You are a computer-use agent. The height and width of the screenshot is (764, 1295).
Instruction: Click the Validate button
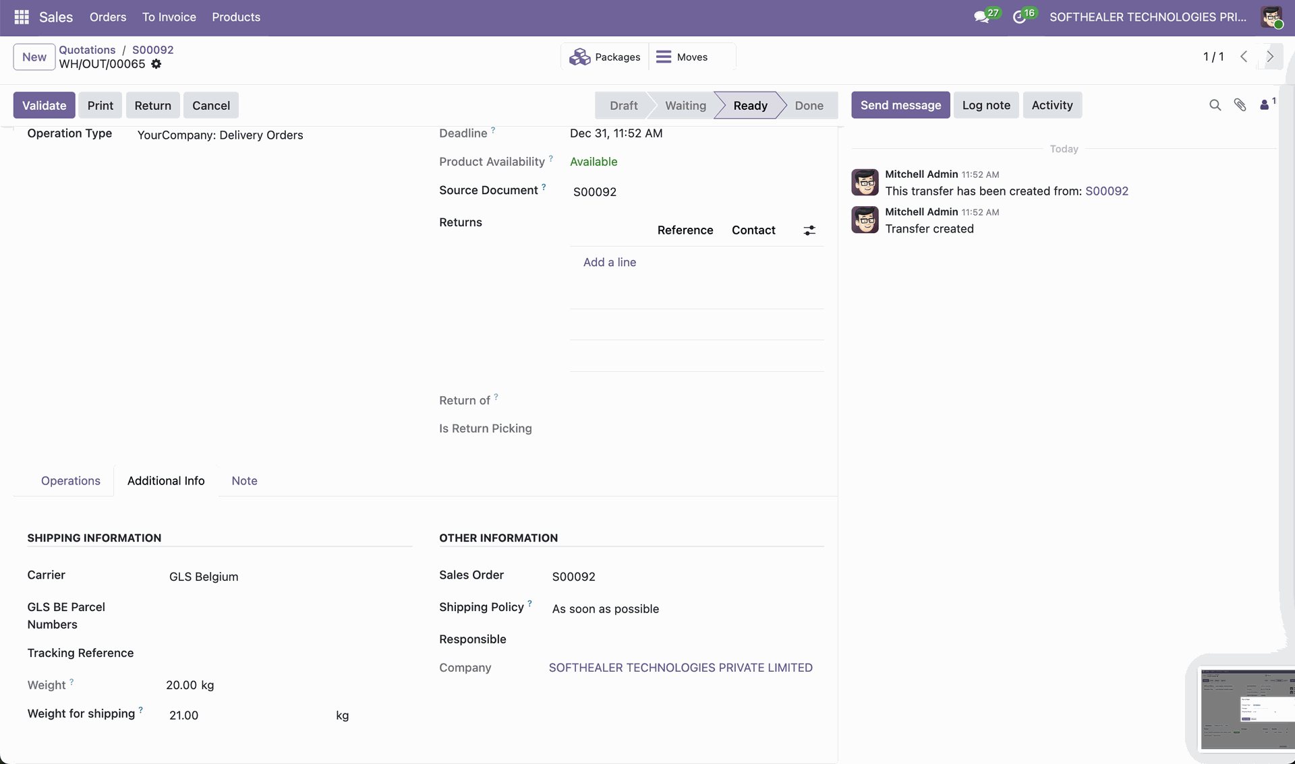point(45,106)
